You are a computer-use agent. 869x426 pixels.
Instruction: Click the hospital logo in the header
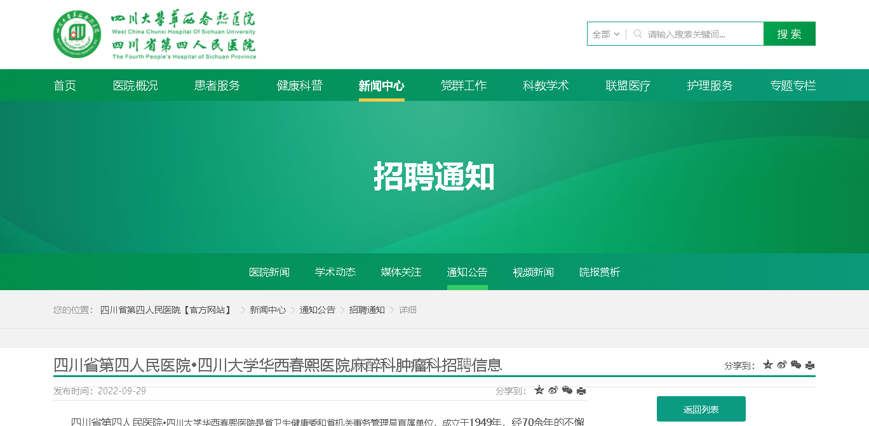[x=155, y=34]
